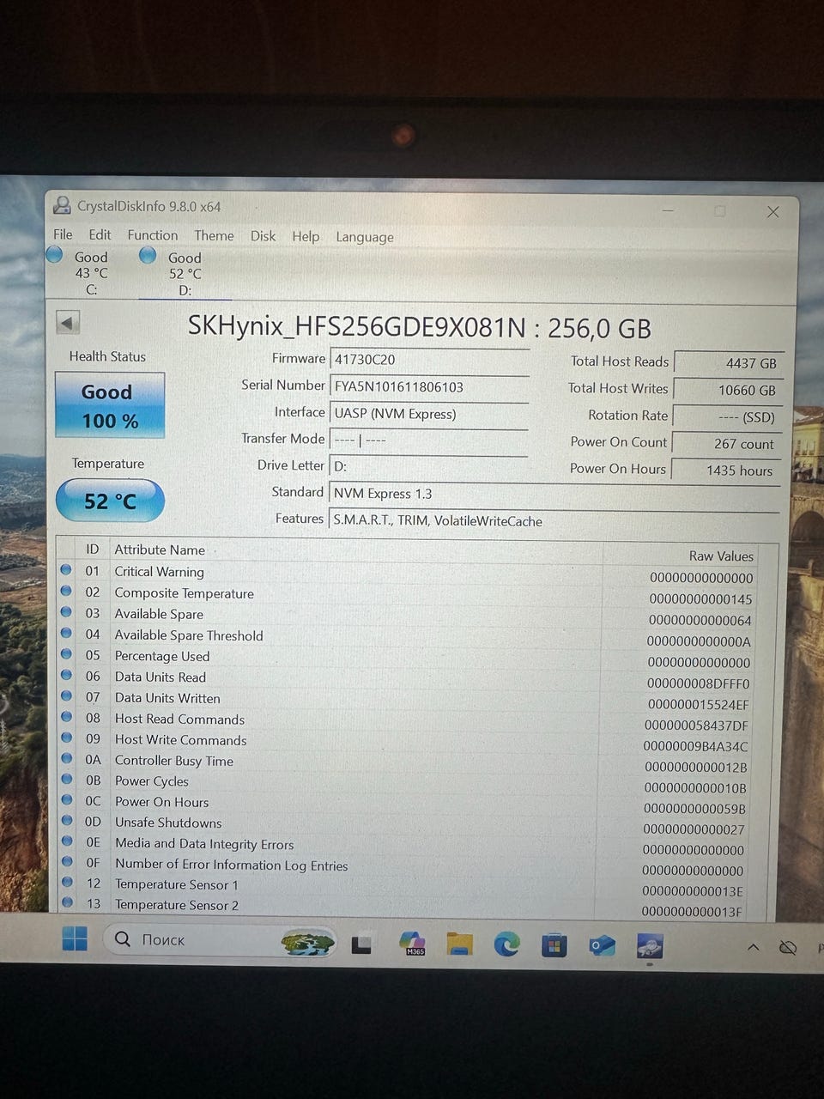Click the Power On Count value 267 count
Image resolution: width=824 pixels, height=1099 pixels.
(726, 444)
